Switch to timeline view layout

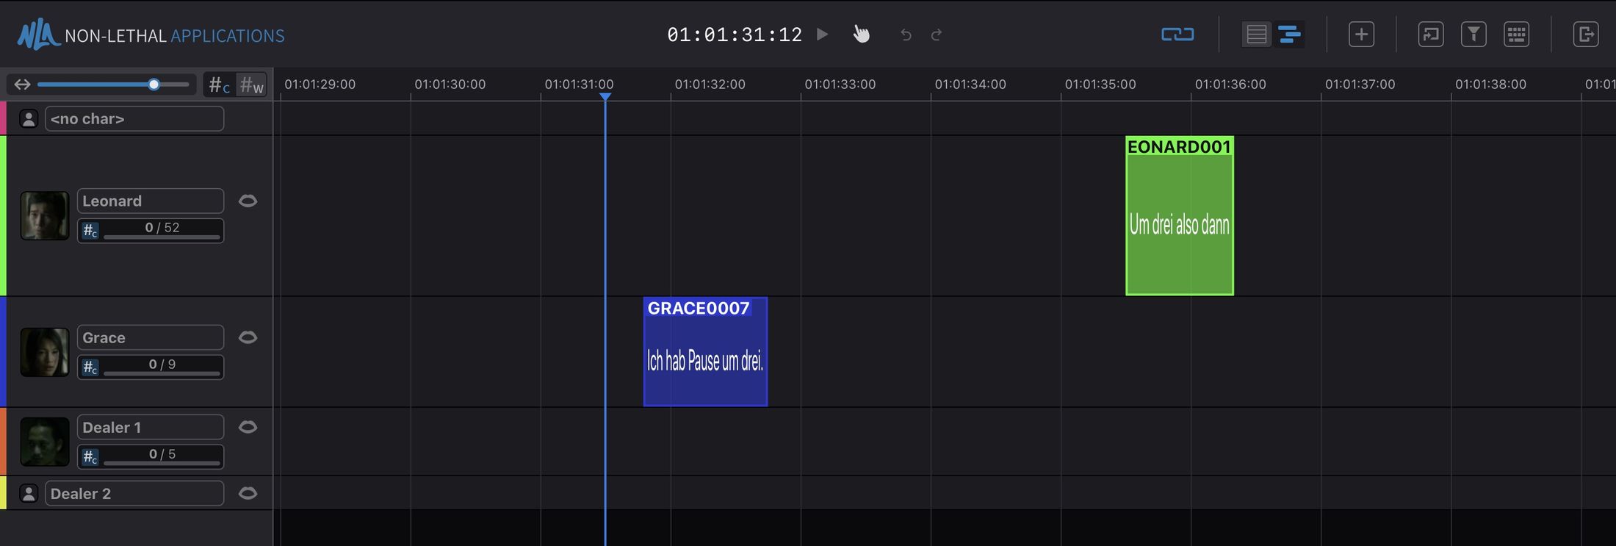click(x=1289, y=35)
